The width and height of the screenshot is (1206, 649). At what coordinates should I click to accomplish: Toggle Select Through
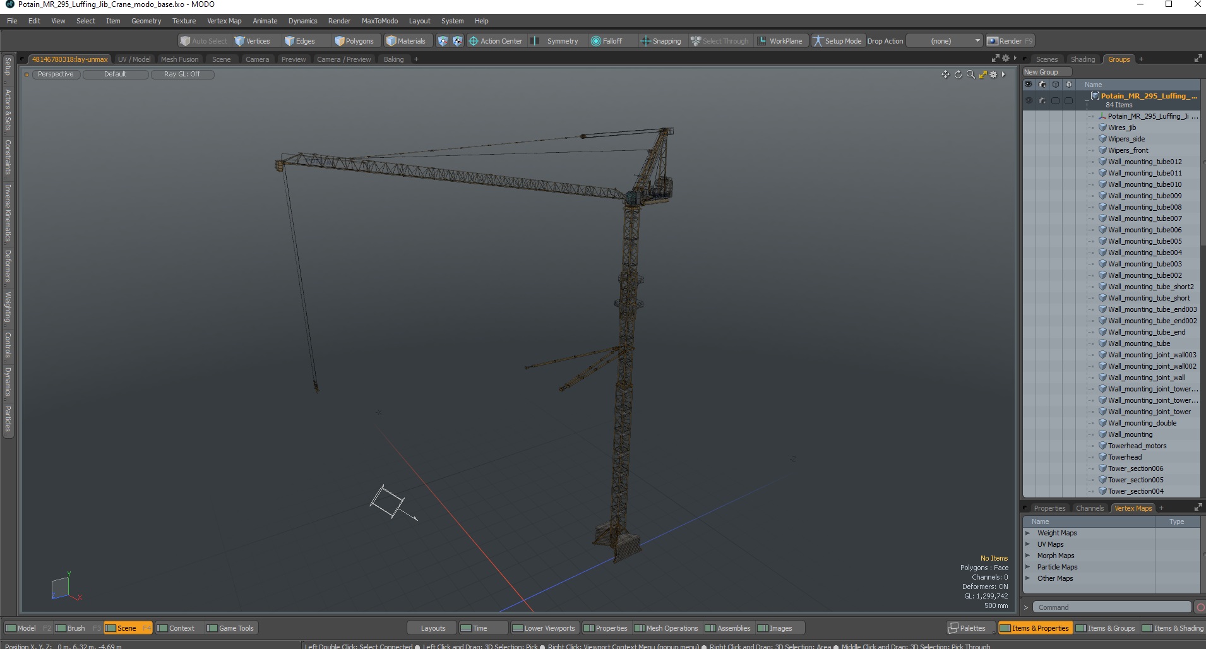pos(720,41)
